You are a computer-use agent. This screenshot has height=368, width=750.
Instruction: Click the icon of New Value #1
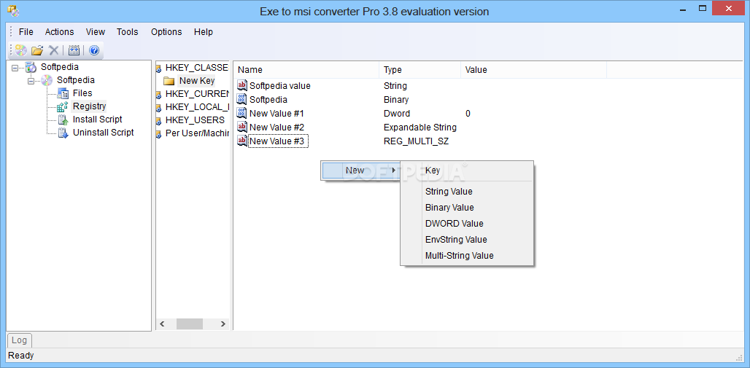pyautogui.click(x=242, y=113)
